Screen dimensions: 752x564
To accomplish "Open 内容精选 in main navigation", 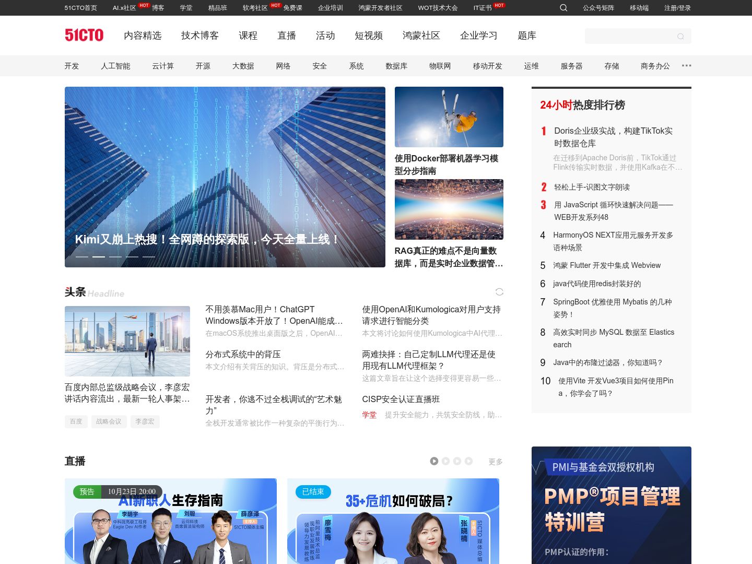I will point(143,36).
